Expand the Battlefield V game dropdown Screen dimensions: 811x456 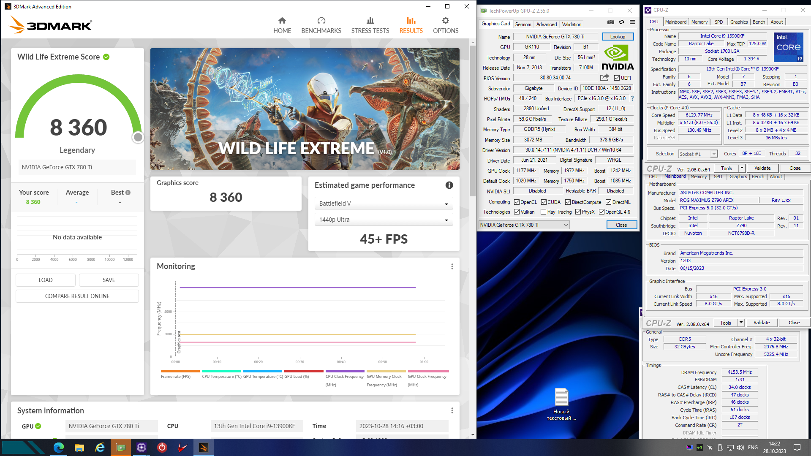tap(384, 204)
